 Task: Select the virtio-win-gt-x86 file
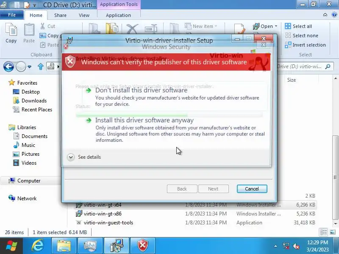(x=103, y=214)
